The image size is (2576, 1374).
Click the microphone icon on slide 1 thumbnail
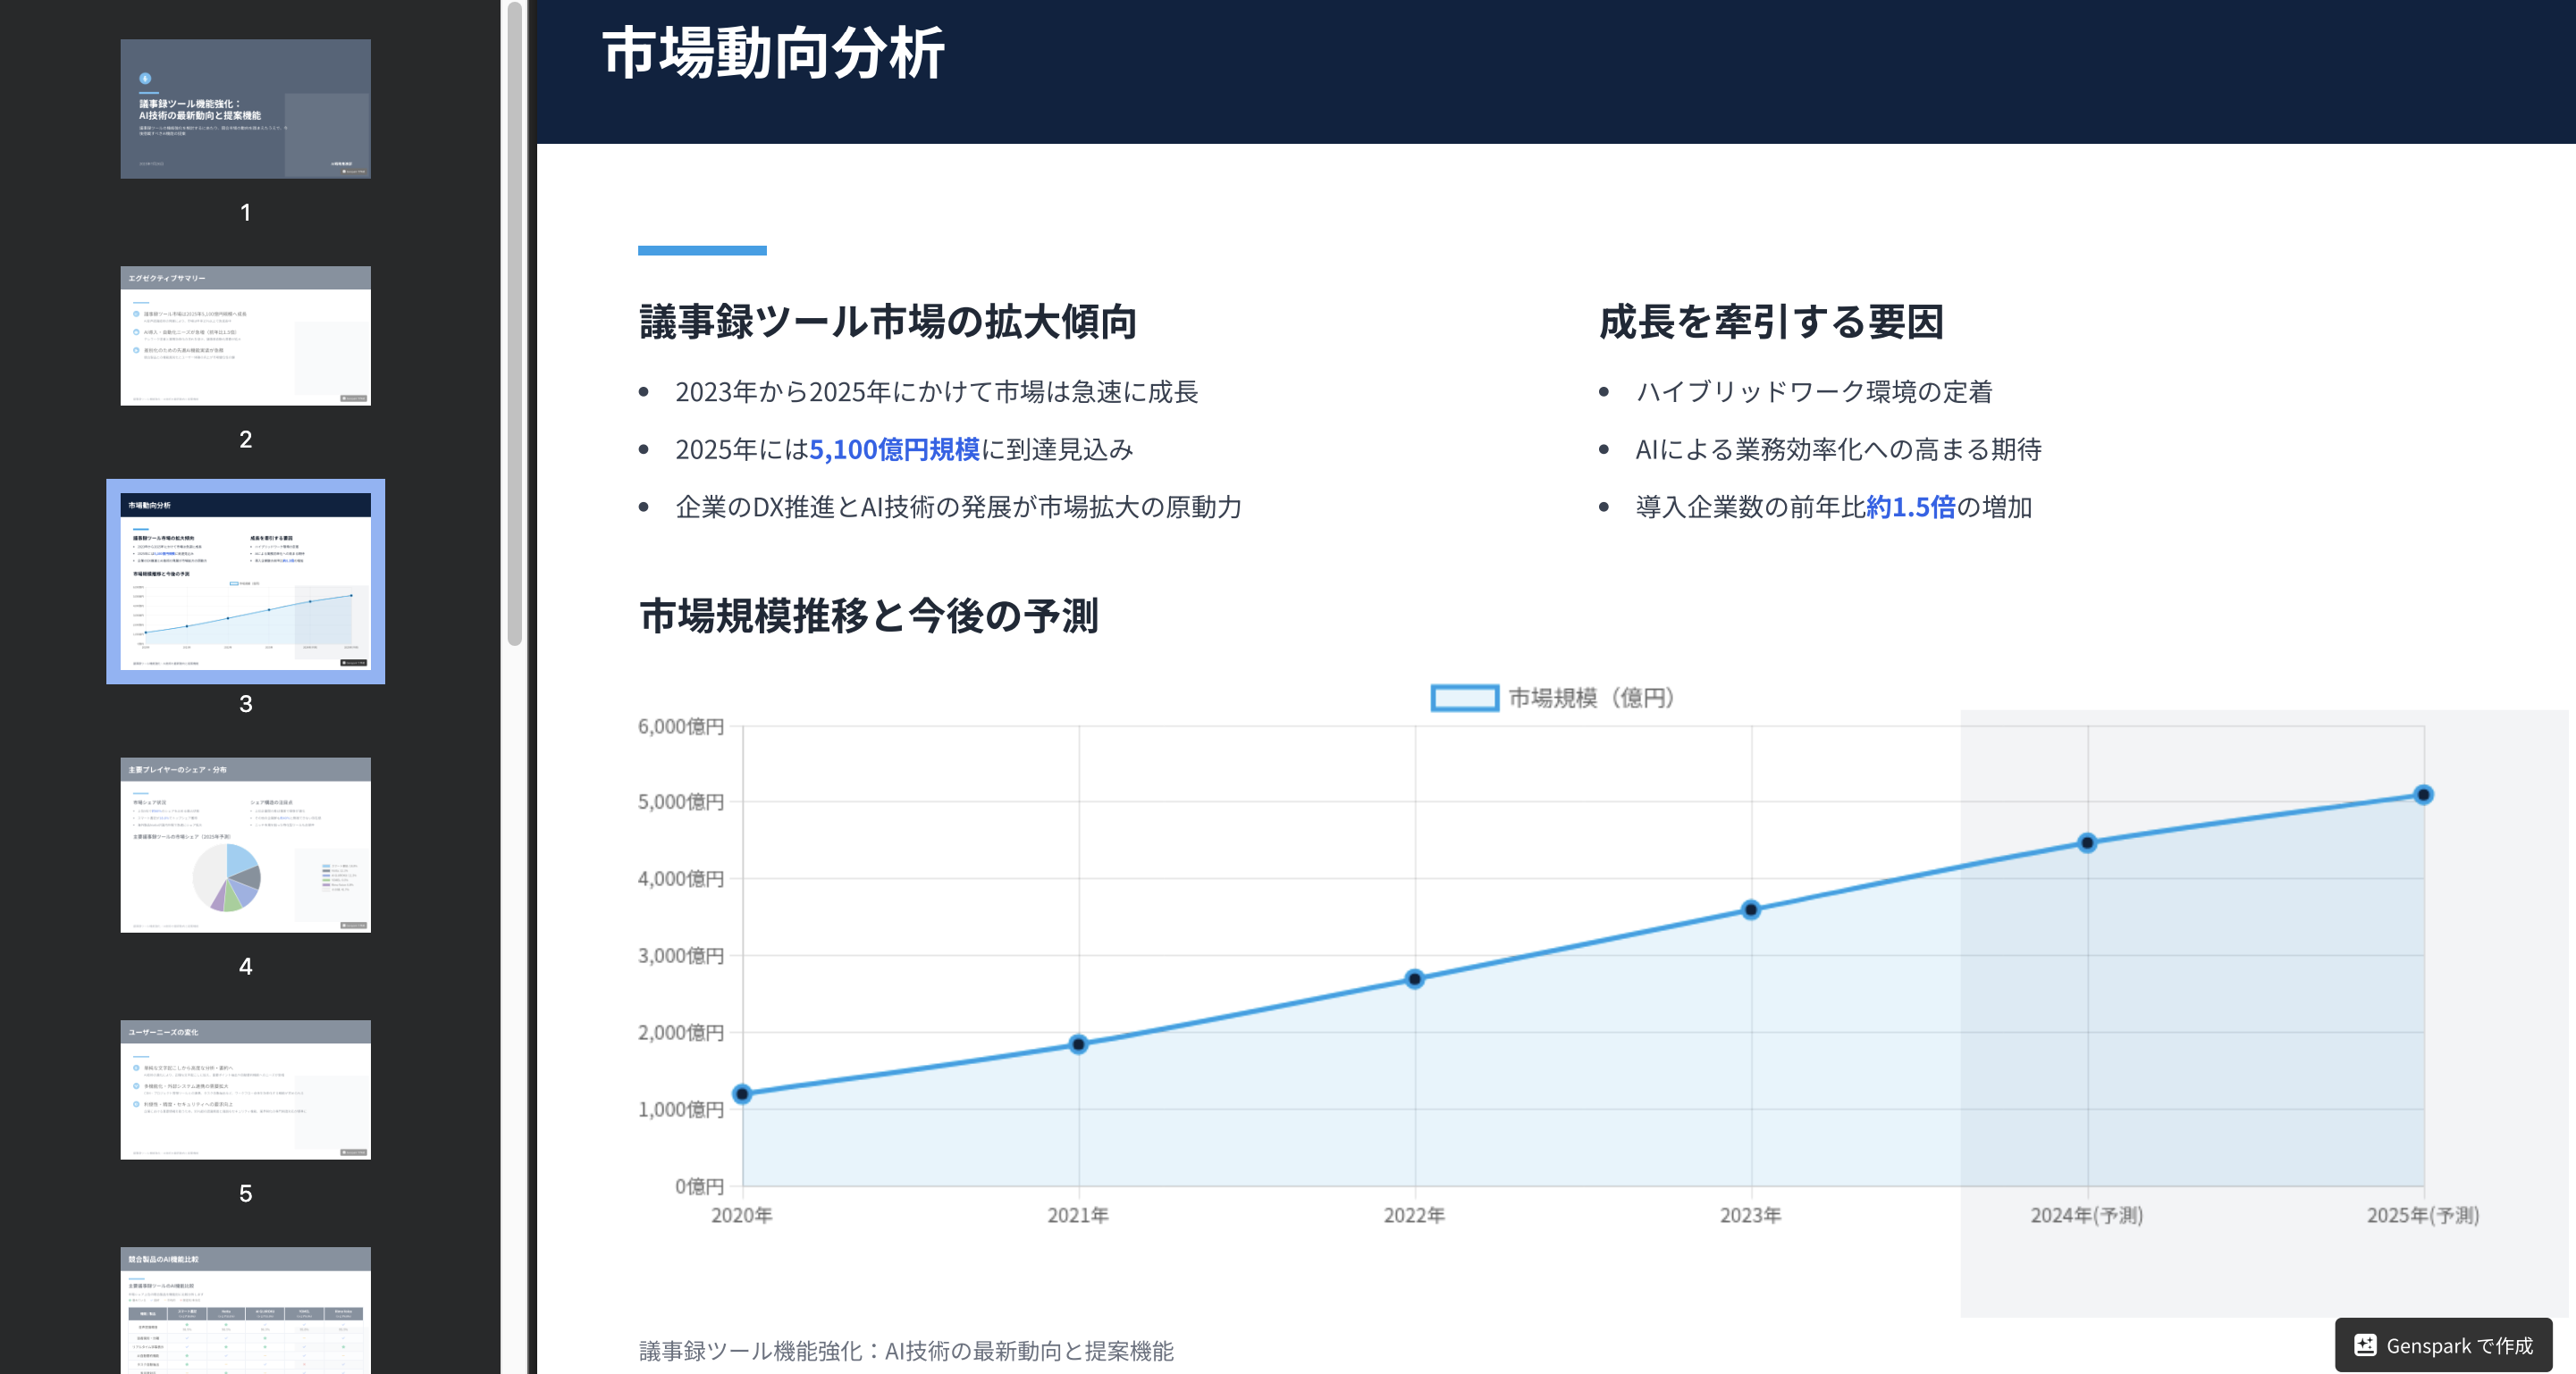[147, 79]
